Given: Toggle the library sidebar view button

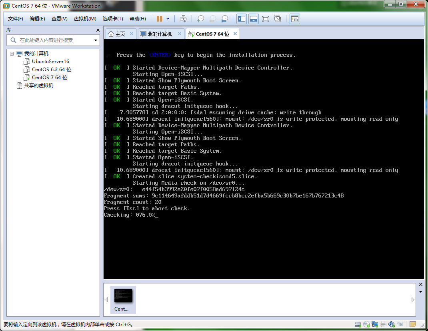Looking at the screenshot, I should [x=242, y=19].
